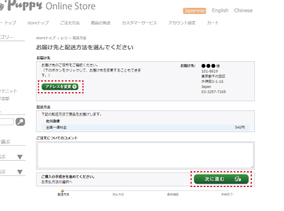Click into the order comment text area
The height and width of the screenshot is (211, 284).
[145, 156]
